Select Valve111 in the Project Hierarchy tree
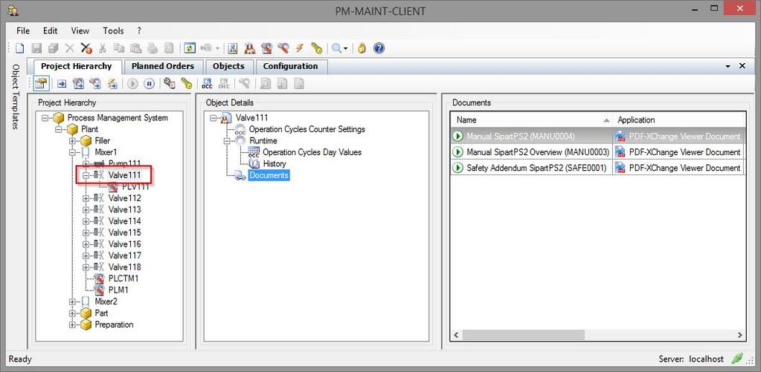This screenshot has width=761, height=372. click(x=125, y=175)
